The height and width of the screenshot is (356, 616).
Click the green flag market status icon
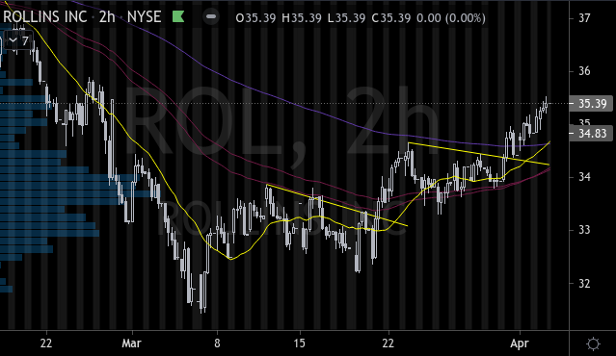[x=178, y=17]
